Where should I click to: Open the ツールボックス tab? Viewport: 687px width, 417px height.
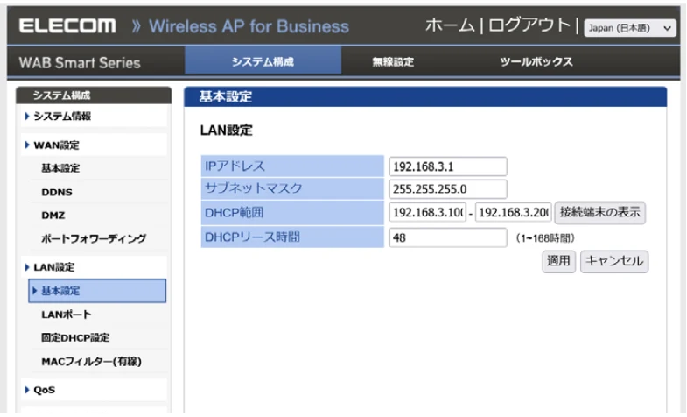[x=536, y=62]
